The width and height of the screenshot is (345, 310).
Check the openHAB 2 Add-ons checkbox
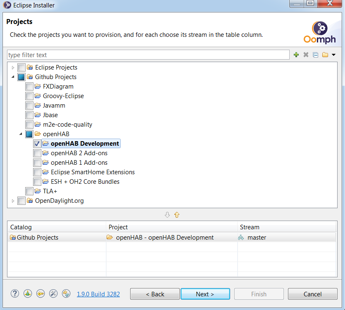click(37, 153)
